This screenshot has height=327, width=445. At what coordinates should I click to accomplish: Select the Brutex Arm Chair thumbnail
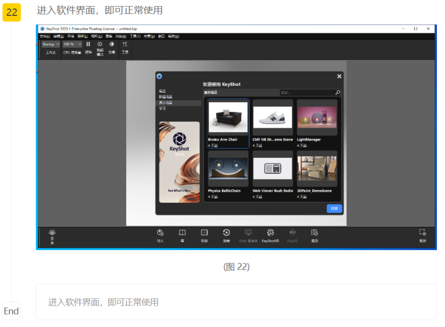[x=228, y=117]
